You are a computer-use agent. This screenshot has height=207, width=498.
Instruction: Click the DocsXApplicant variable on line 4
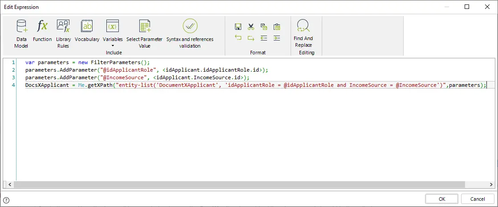coord(47,85)
